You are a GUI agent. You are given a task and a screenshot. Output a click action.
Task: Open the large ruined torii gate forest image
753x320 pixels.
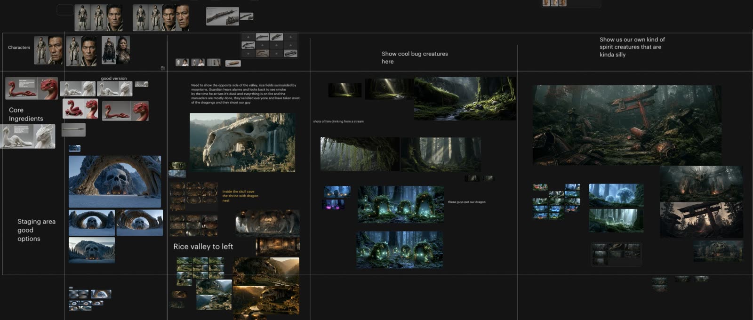627,125
